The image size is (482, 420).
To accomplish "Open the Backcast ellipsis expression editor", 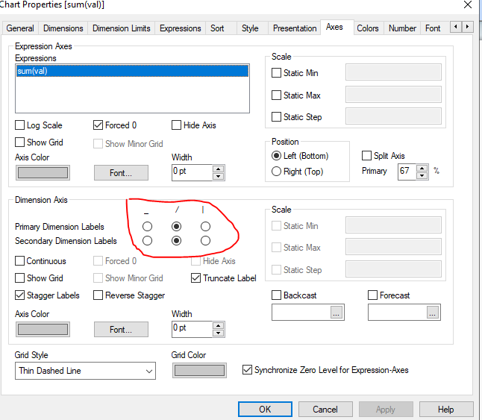I will pos(336,313).
